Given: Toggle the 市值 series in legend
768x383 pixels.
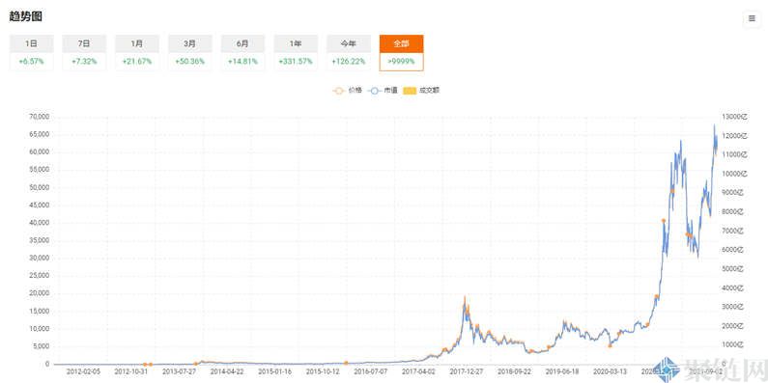Looking at the screenshot, I should click(x=382, y=91).
